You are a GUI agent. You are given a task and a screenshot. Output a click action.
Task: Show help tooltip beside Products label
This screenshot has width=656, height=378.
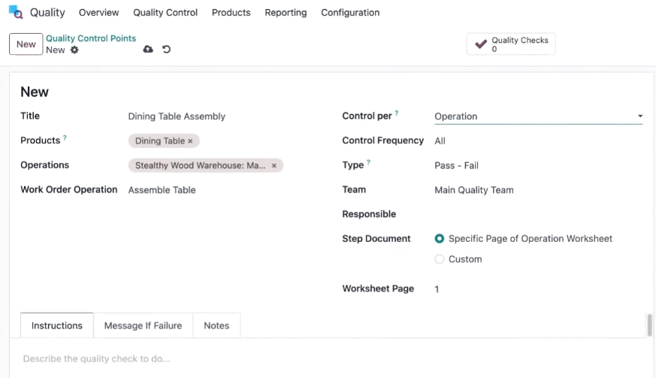point(65,138)
